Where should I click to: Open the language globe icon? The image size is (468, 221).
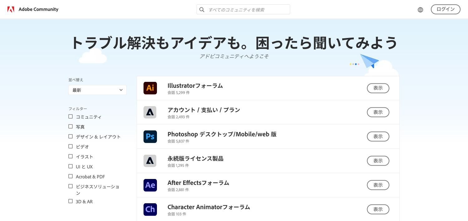point(420,10)
